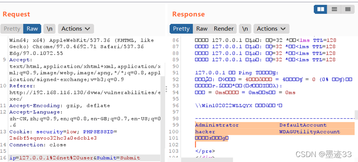Click Administrator in response line 99

217,125
